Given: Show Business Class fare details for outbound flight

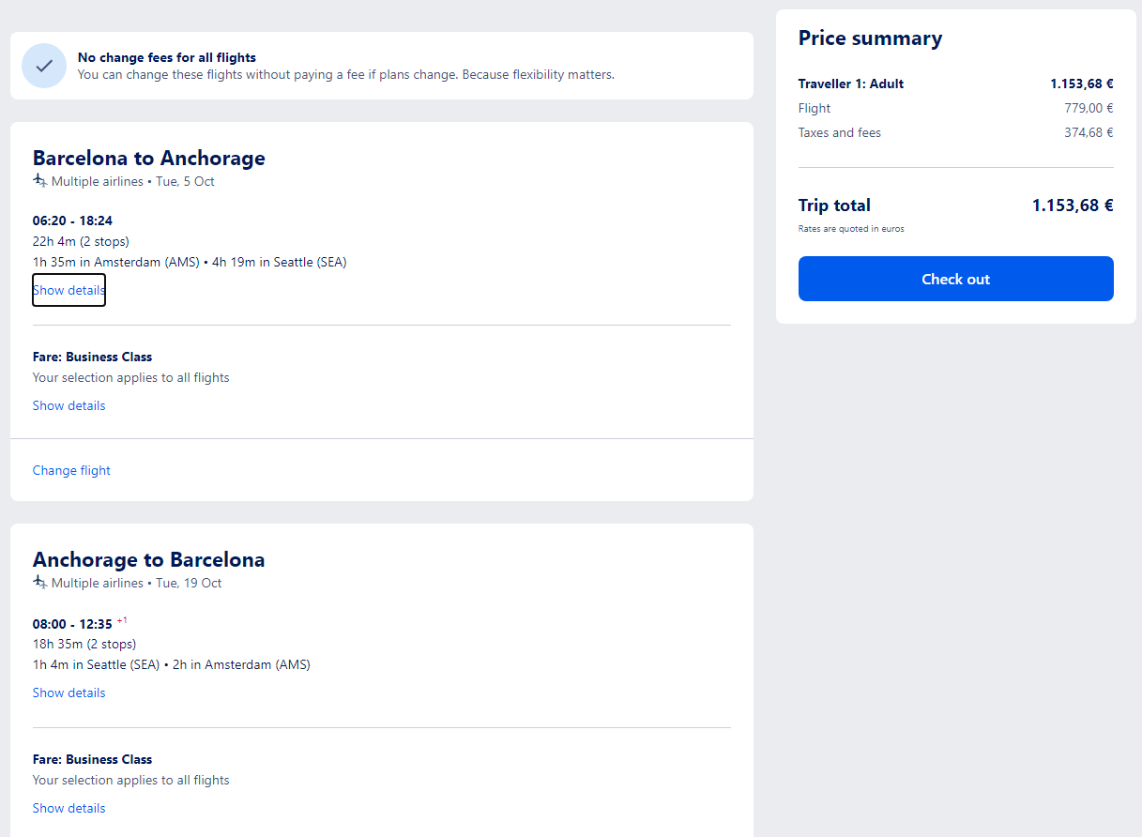Looking at the screenshot, I should point(69,405).
